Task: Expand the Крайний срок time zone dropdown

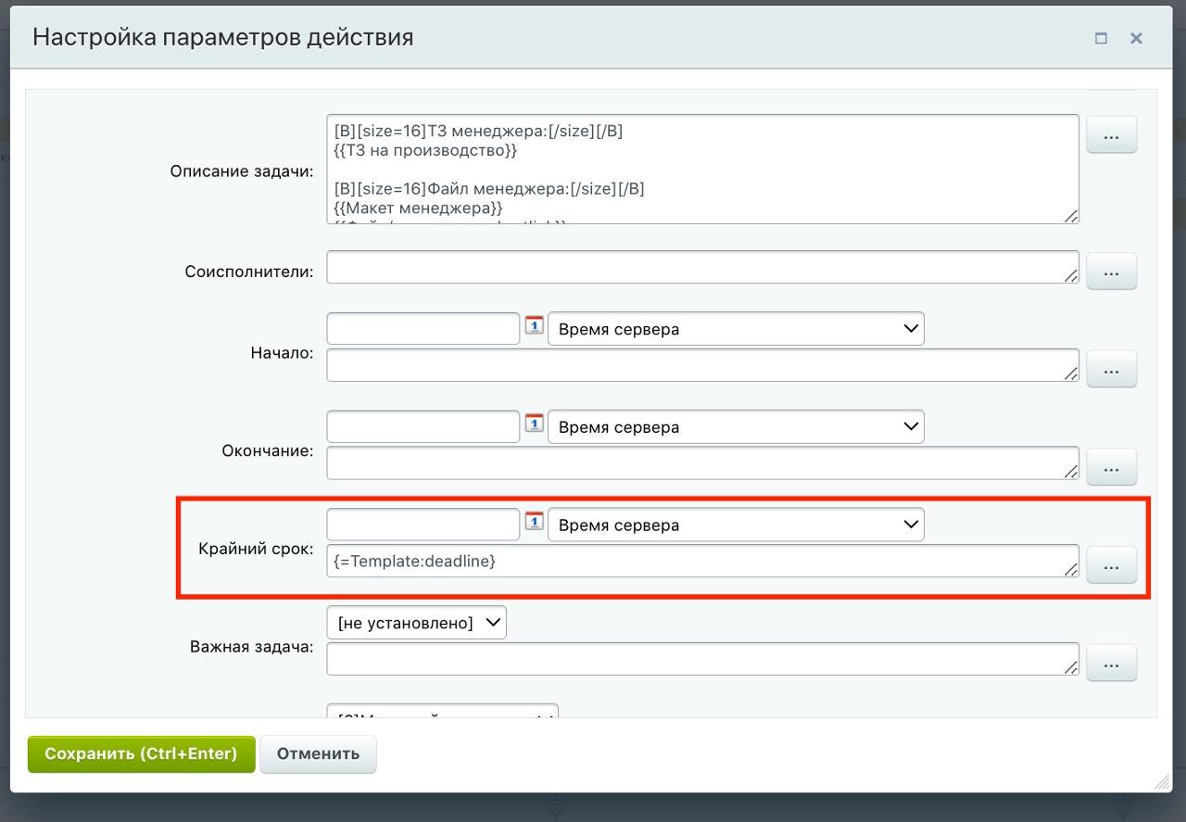Action: point(736,525)
